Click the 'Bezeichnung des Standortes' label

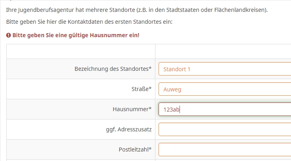[112, 69]
